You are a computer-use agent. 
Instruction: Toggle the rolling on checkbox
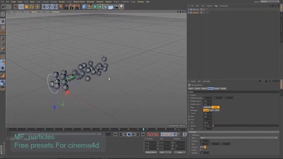click(x=201, y=135)
